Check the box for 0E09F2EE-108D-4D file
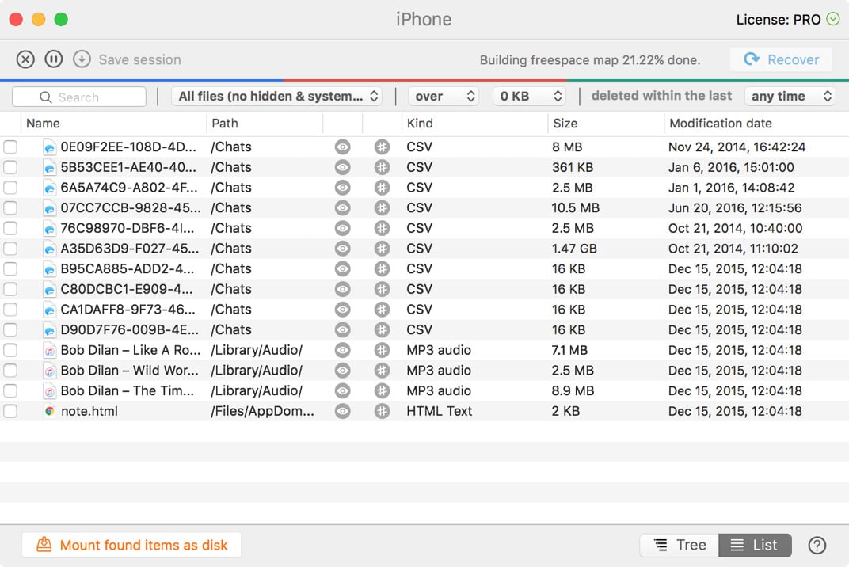This screenshot has height=567, width=849. tap(10, 147)
